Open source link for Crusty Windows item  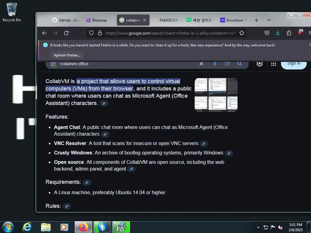click(229, 153)
